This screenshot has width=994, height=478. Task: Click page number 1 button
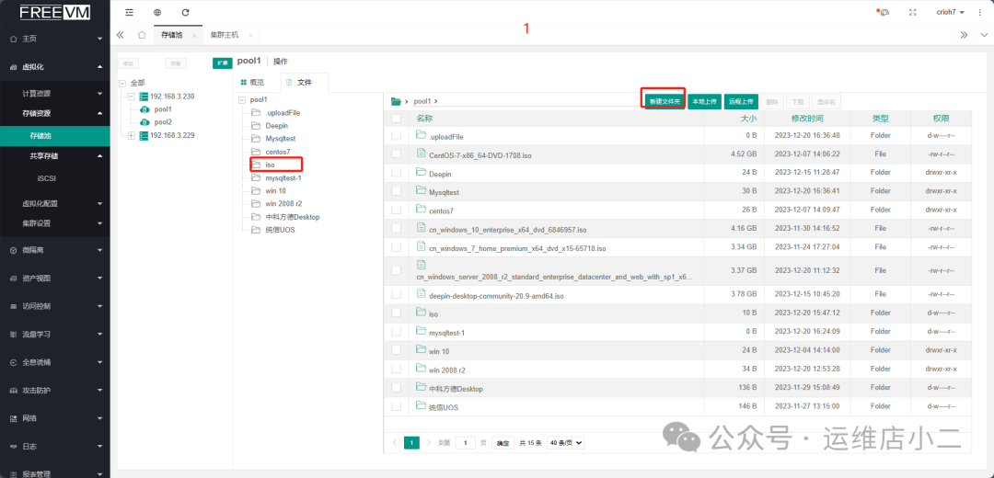[x=411, y=442]
